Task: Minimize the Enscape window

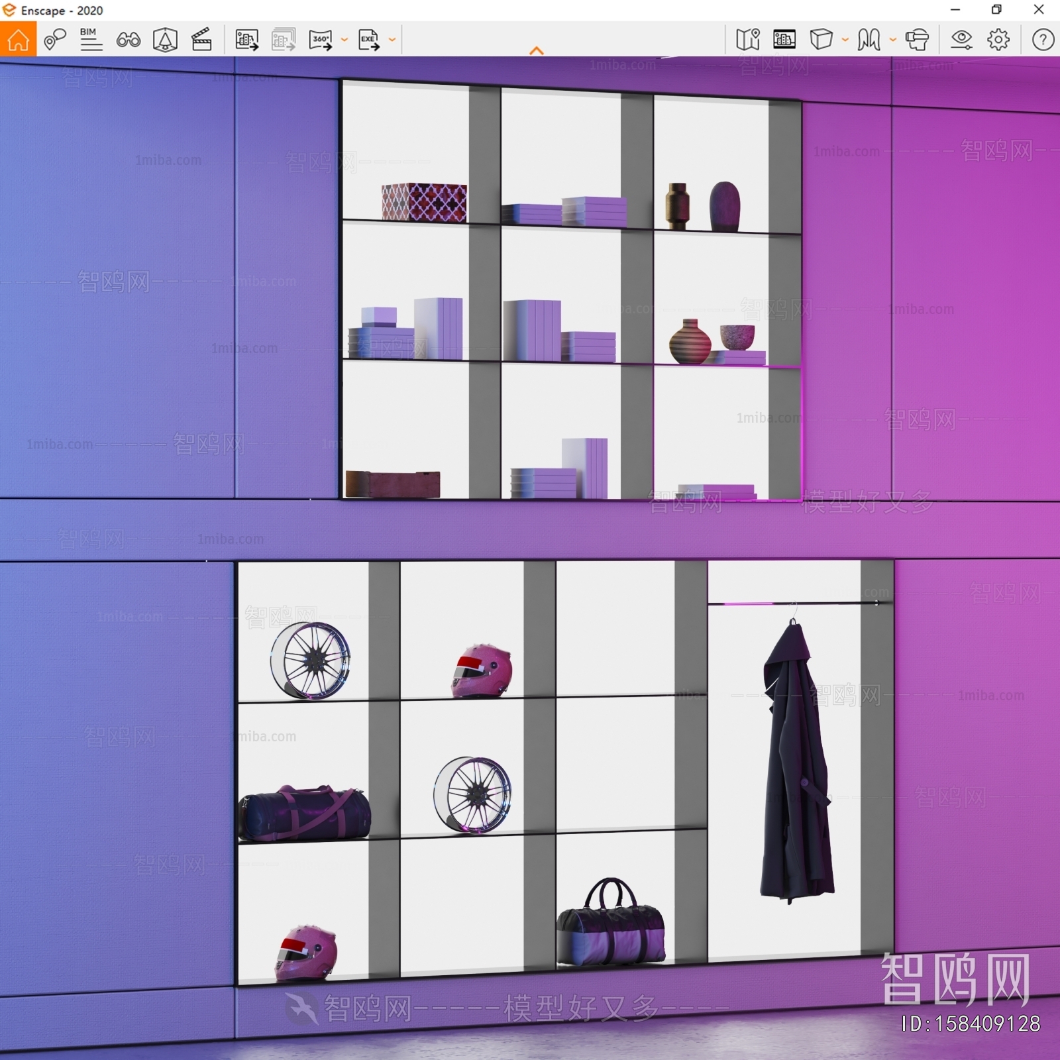Action: point(955,10)
